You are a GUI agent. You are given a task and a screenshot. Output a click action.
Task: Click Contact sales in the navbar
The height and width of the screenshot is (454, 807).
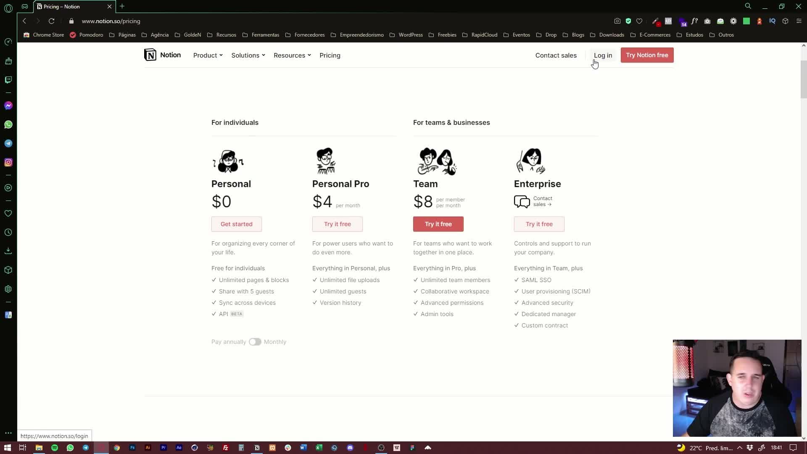[556, 55]
